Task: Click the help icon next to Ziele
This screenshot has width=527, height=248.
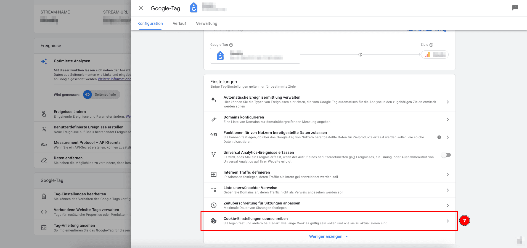Action: click(x=431, y=45)
